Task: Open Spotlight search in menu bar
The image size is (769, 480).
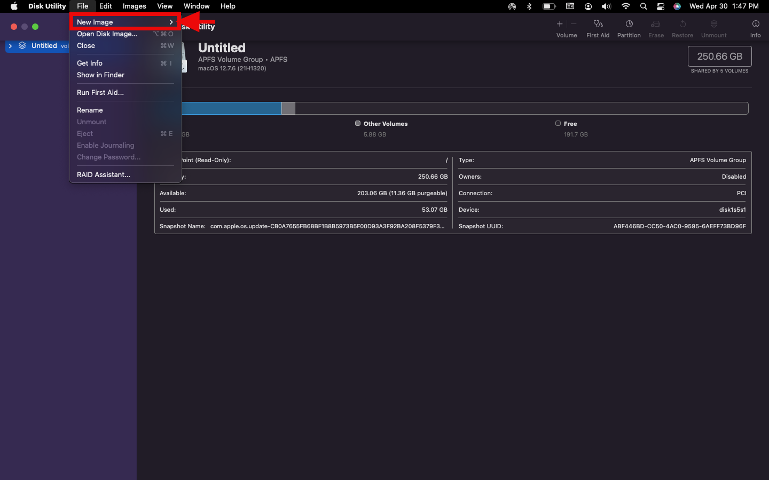Action: point(644,6)
